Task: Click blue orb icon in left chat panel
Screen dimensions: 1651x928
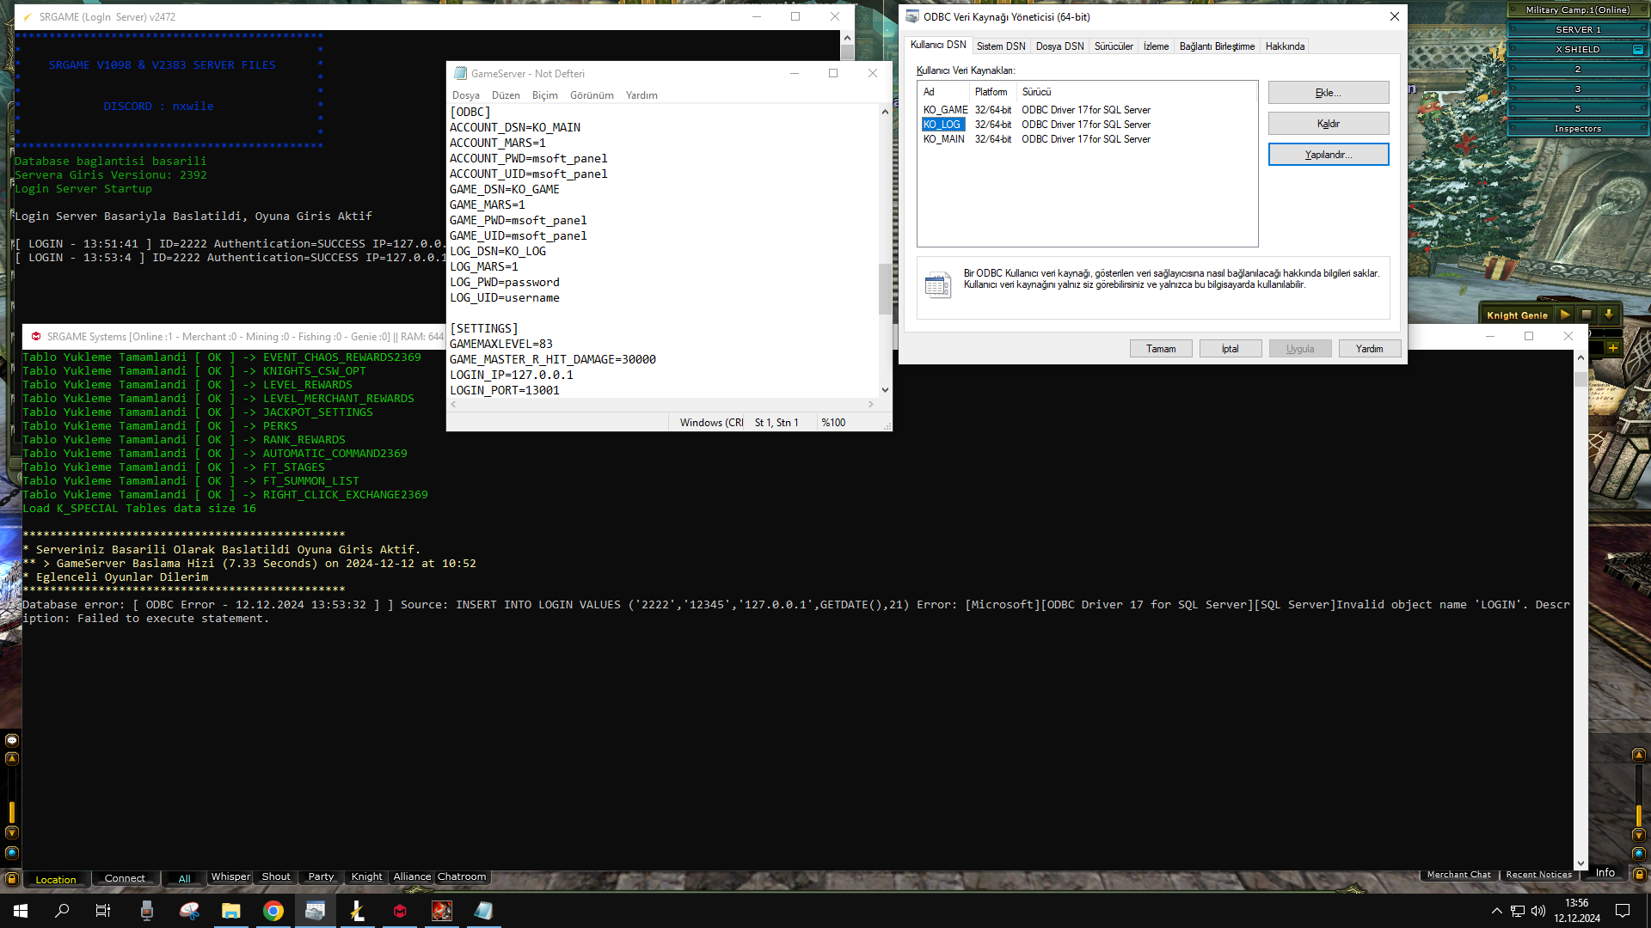Action: [x=11, y=852]
